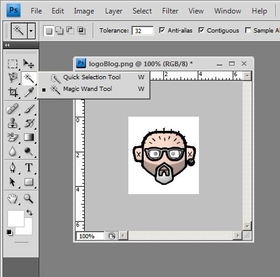Select the Pen tool
Image resolution: width=280 pixels, height=277 pixels.
12,168
